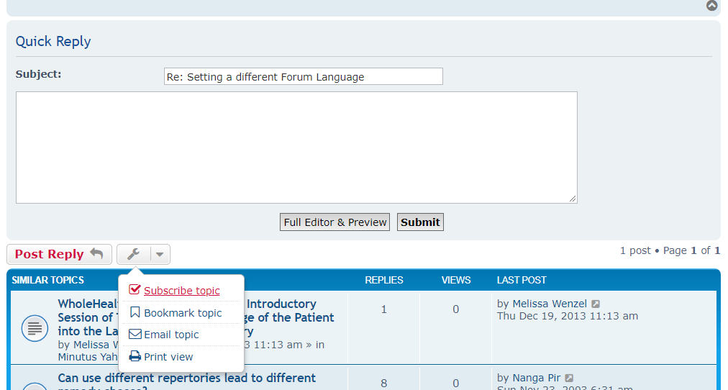Click the SIMILAR TOPICS header

click(x=47, y=281)
